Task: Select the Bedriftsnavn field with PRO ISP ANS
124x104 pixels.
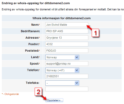Action: tap(67, 31)
